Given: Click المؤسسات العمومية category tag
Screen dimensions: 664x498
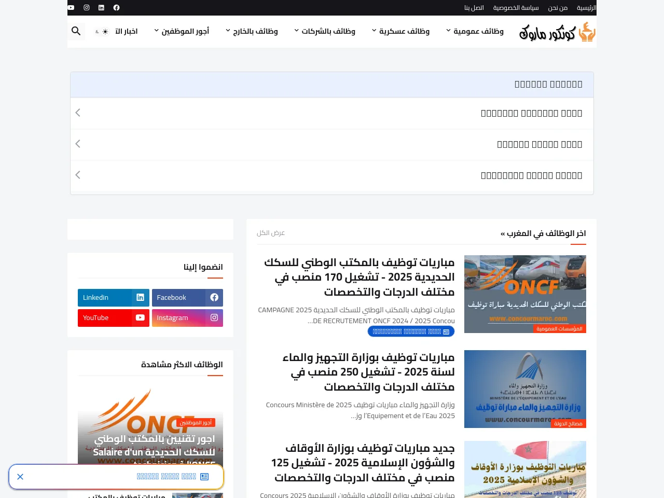Looking at the screenshot, I should [559, 329].
